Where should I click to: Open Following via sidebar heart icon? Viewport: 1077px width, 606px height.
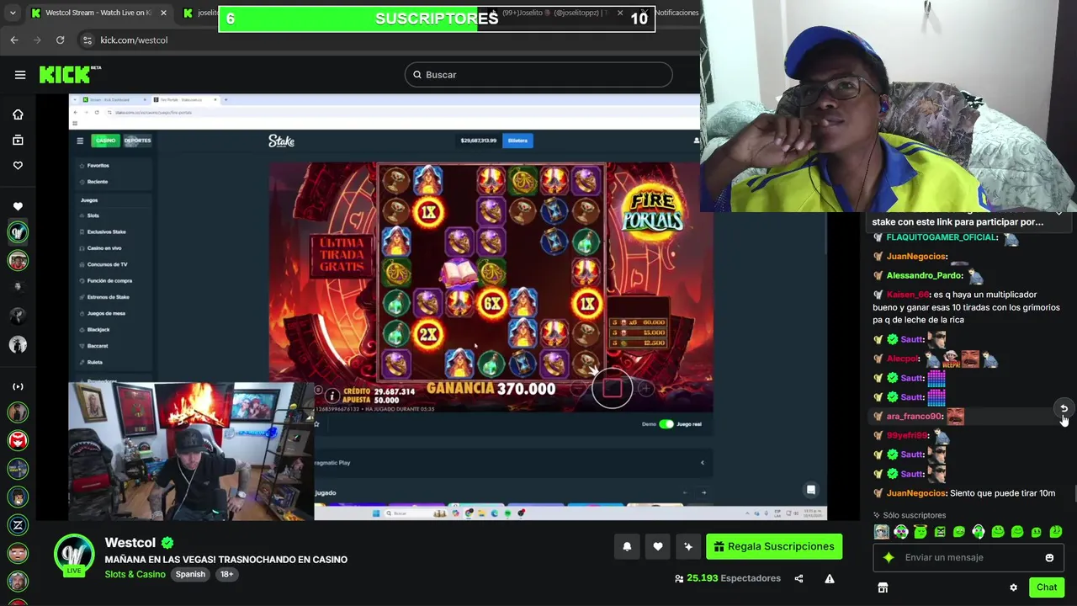[18, 165]
